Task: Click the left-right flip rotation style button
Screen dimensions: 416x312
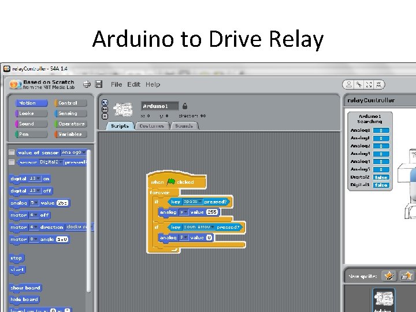Action: point(105,109)
